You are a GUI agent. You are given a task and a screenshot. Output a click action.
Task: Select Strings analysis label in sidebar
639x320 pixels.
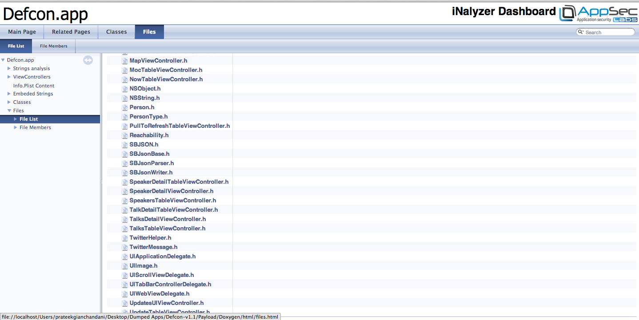point(32,68)
